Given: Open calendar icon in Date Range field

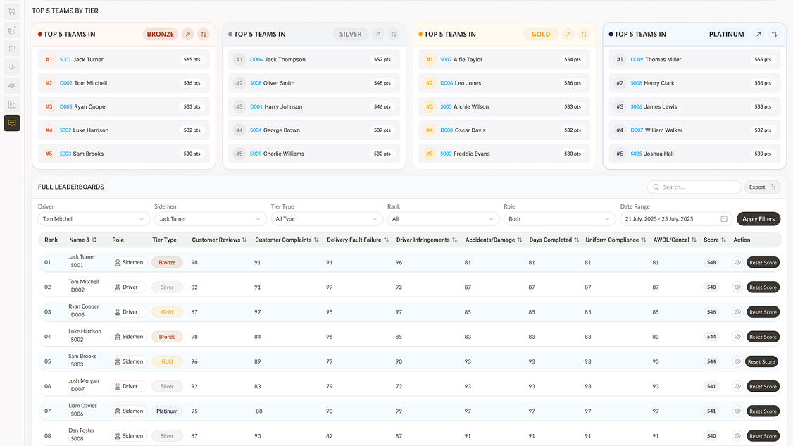Looking at the screenshot, I should (x=724, y=219).
